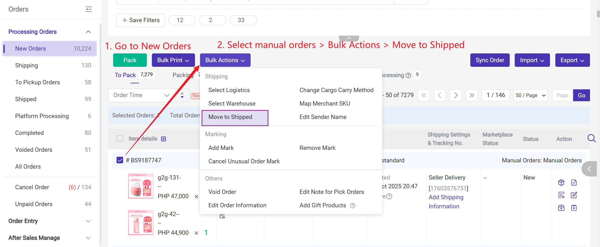Click the Add Shipping Information link
The height and width of the screenshot is (247, 600).
coord(446,202)
